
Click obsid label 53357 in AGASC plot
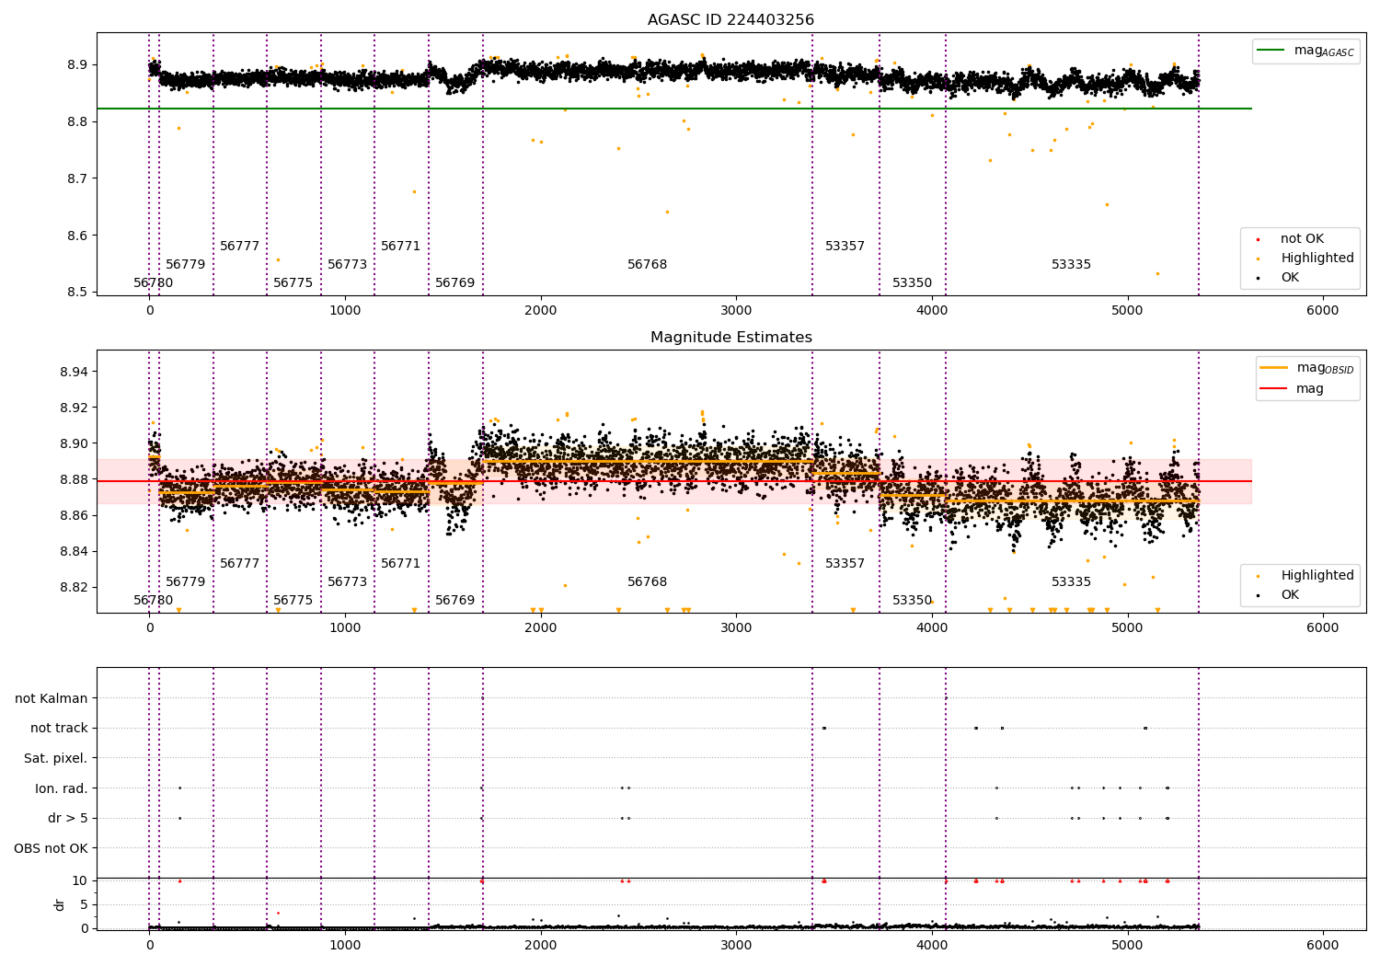[845, 247]
